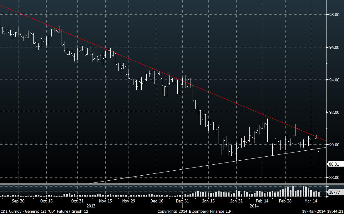
Task: Click the 88.00 price axis label
Action: [334, 178]
